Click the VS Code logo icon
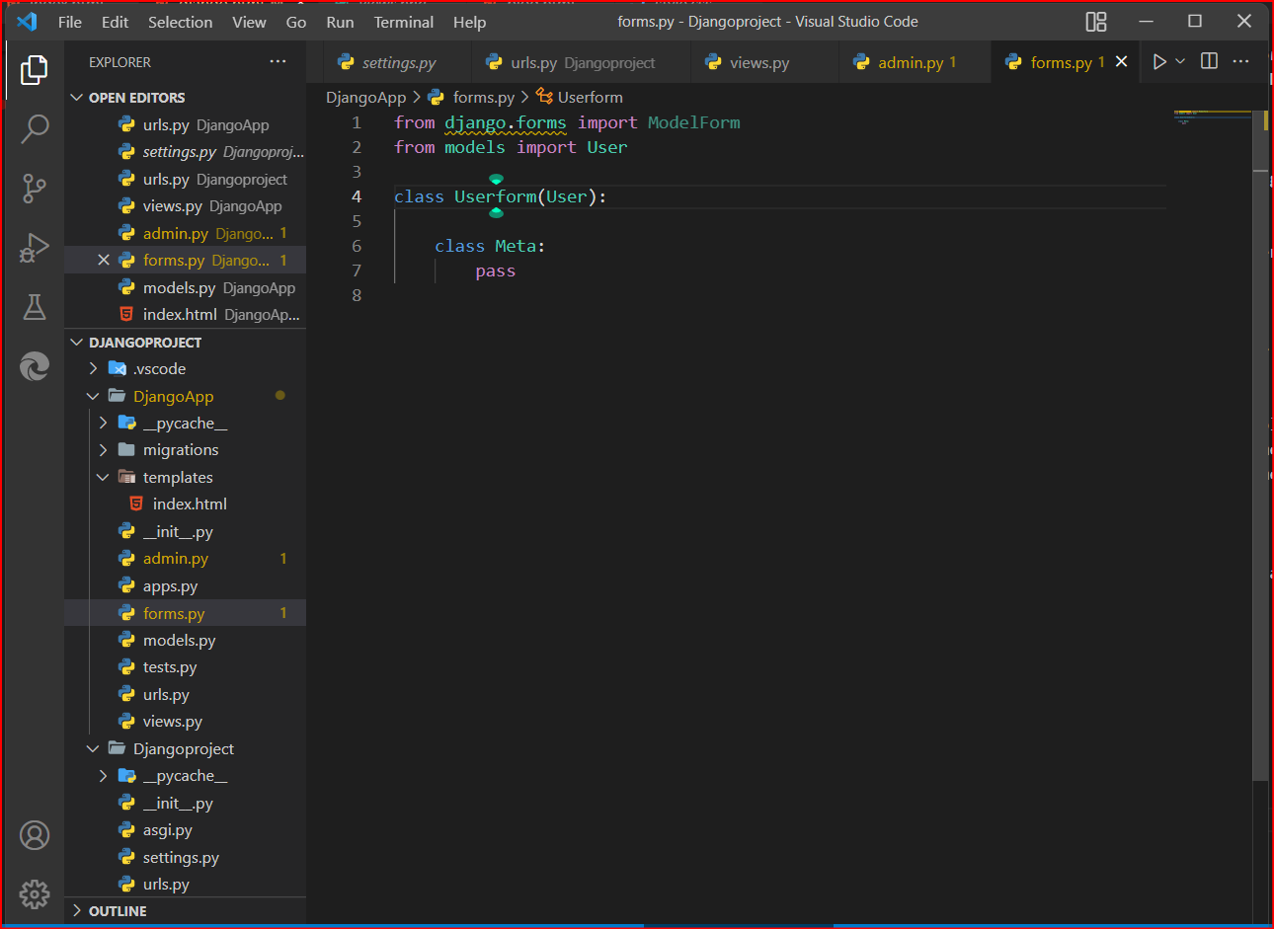Image resolution: width=1274 pixels, height=929 pixels. (x=27, y=22)
